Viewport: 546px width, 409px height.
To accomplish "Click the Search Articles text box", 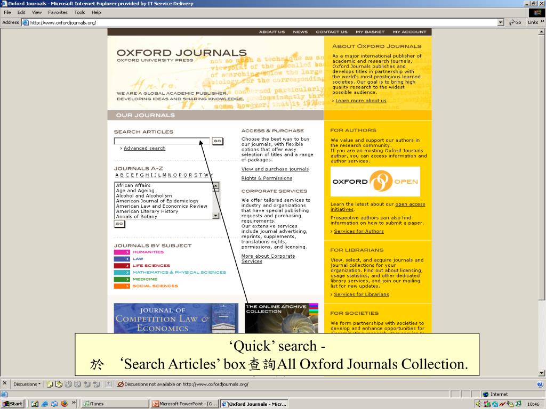I will [162, 141].
